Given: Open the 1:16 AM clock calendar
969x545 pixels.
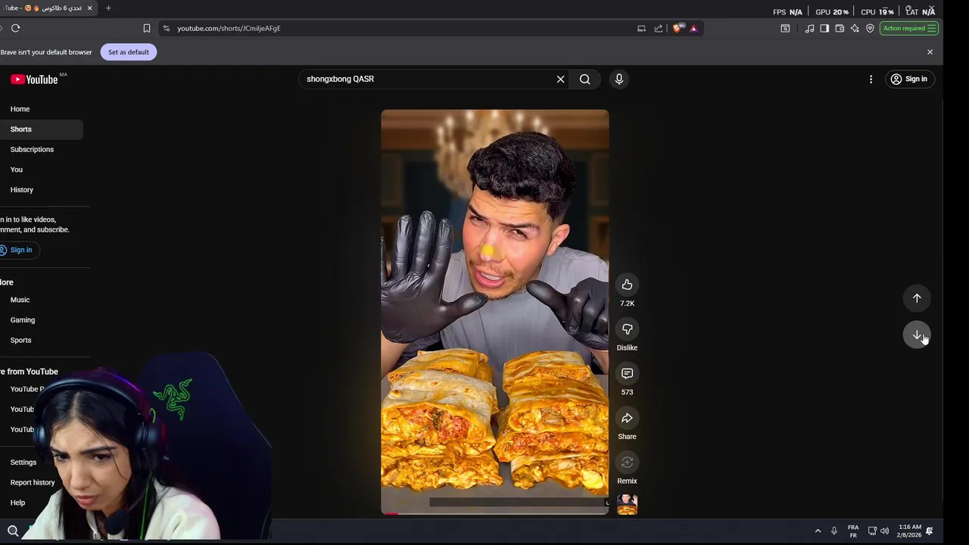Looking at the screenshot, I should pyautogui.click(x=910, y=531).
